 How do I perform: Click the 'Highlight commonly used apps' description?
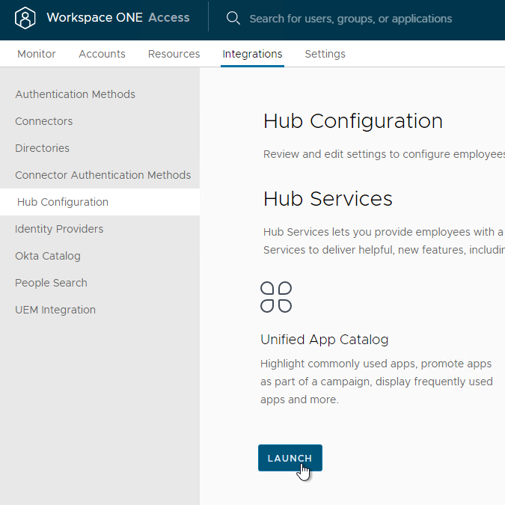coord(376,382)
